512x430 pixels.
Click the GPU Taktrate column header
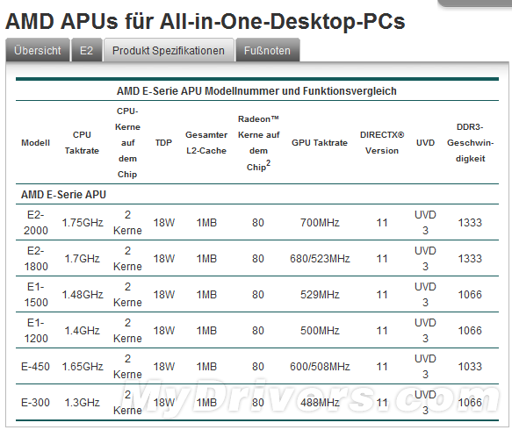coord(320,142)
